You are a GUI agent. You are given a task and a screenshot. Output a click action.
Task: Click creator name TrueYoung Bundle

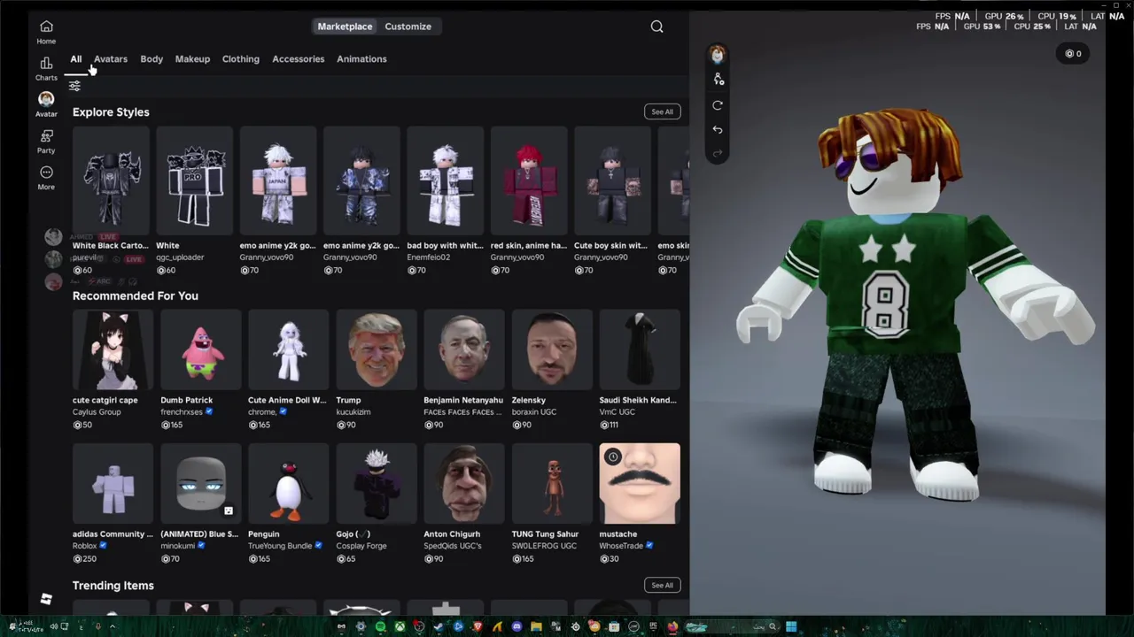coord(280,546)
